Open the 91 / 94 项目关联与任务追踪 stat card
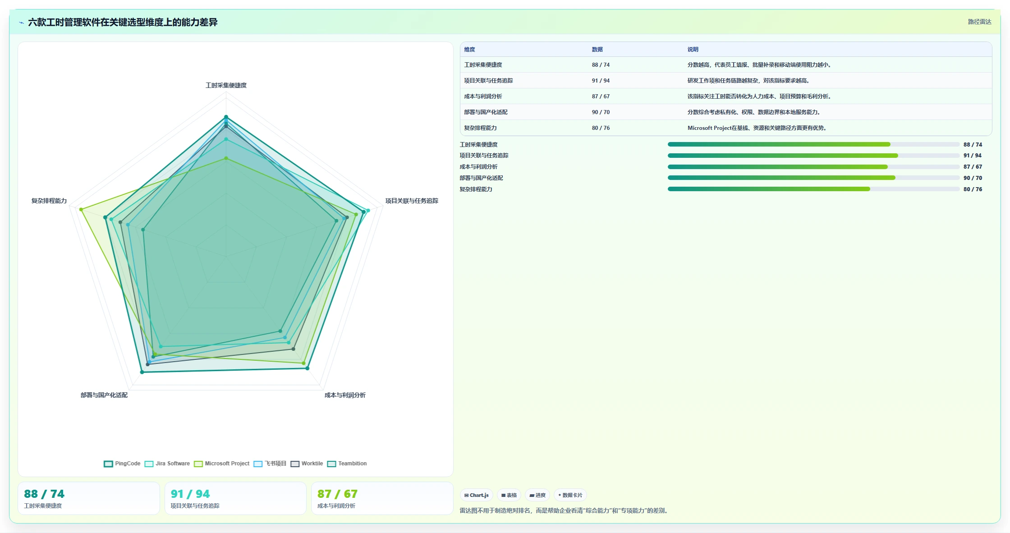 [x=235, y=498]
